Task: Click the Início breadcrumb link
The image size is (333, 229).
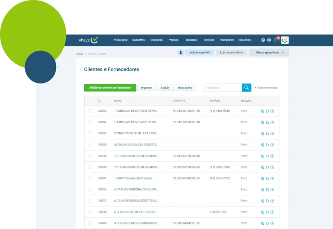Action: 80,53
